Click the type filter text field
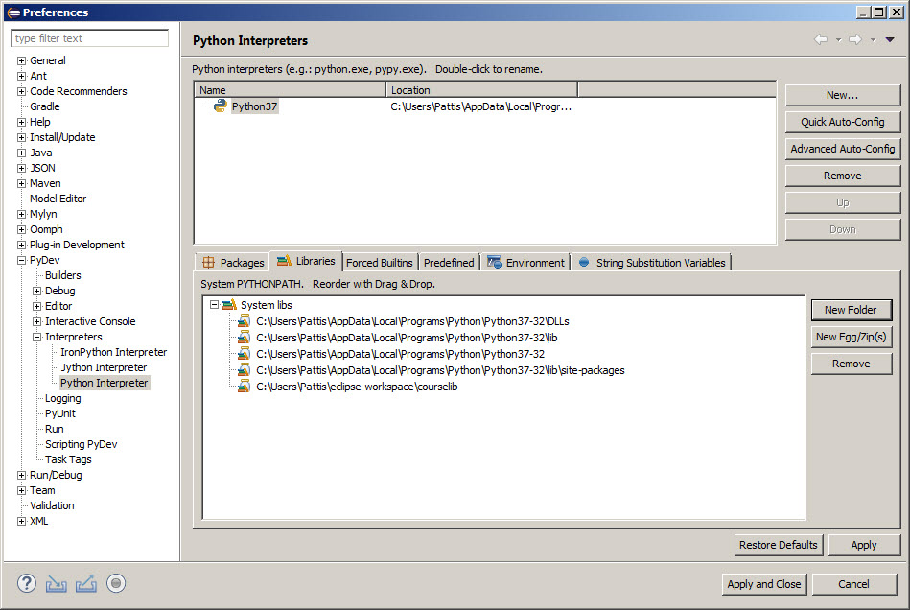The width and height of the screenshot is (910, 610). pos(89,38)
